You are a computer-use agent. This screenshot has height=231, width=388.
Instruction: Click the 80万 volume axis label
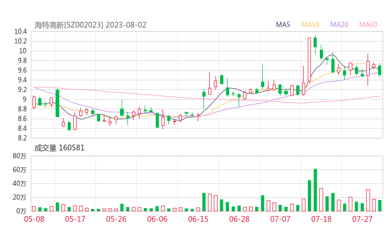pyautogui.click(x=19, y=156)
